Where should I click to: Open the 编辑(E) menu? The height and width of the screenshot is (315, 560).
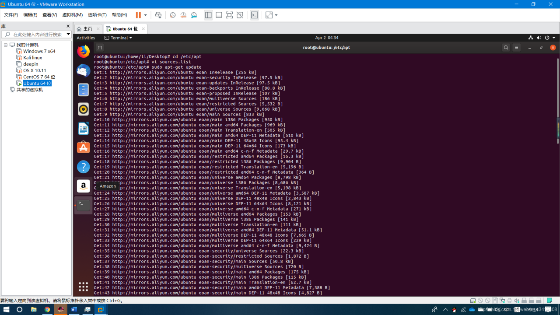pyautogui.click(x=30, y=15)
